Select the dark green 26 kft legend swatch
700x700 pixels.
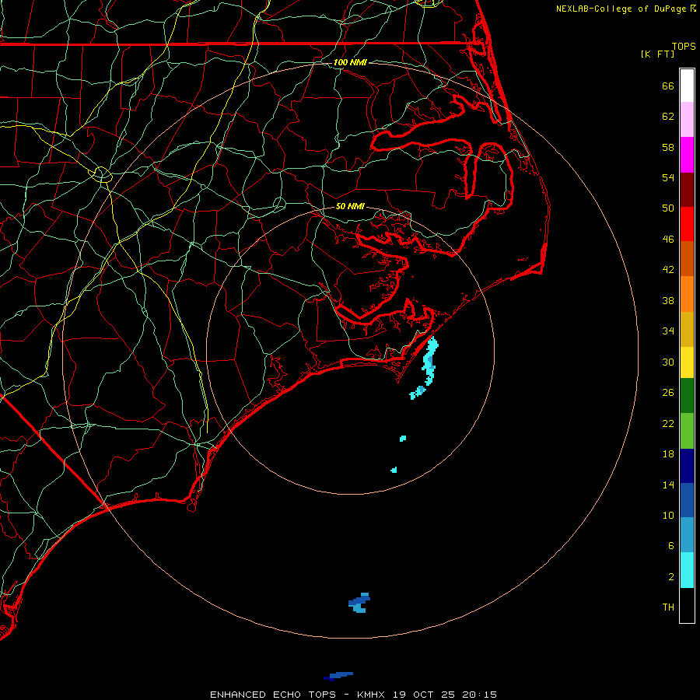click(x=687, y=395)
